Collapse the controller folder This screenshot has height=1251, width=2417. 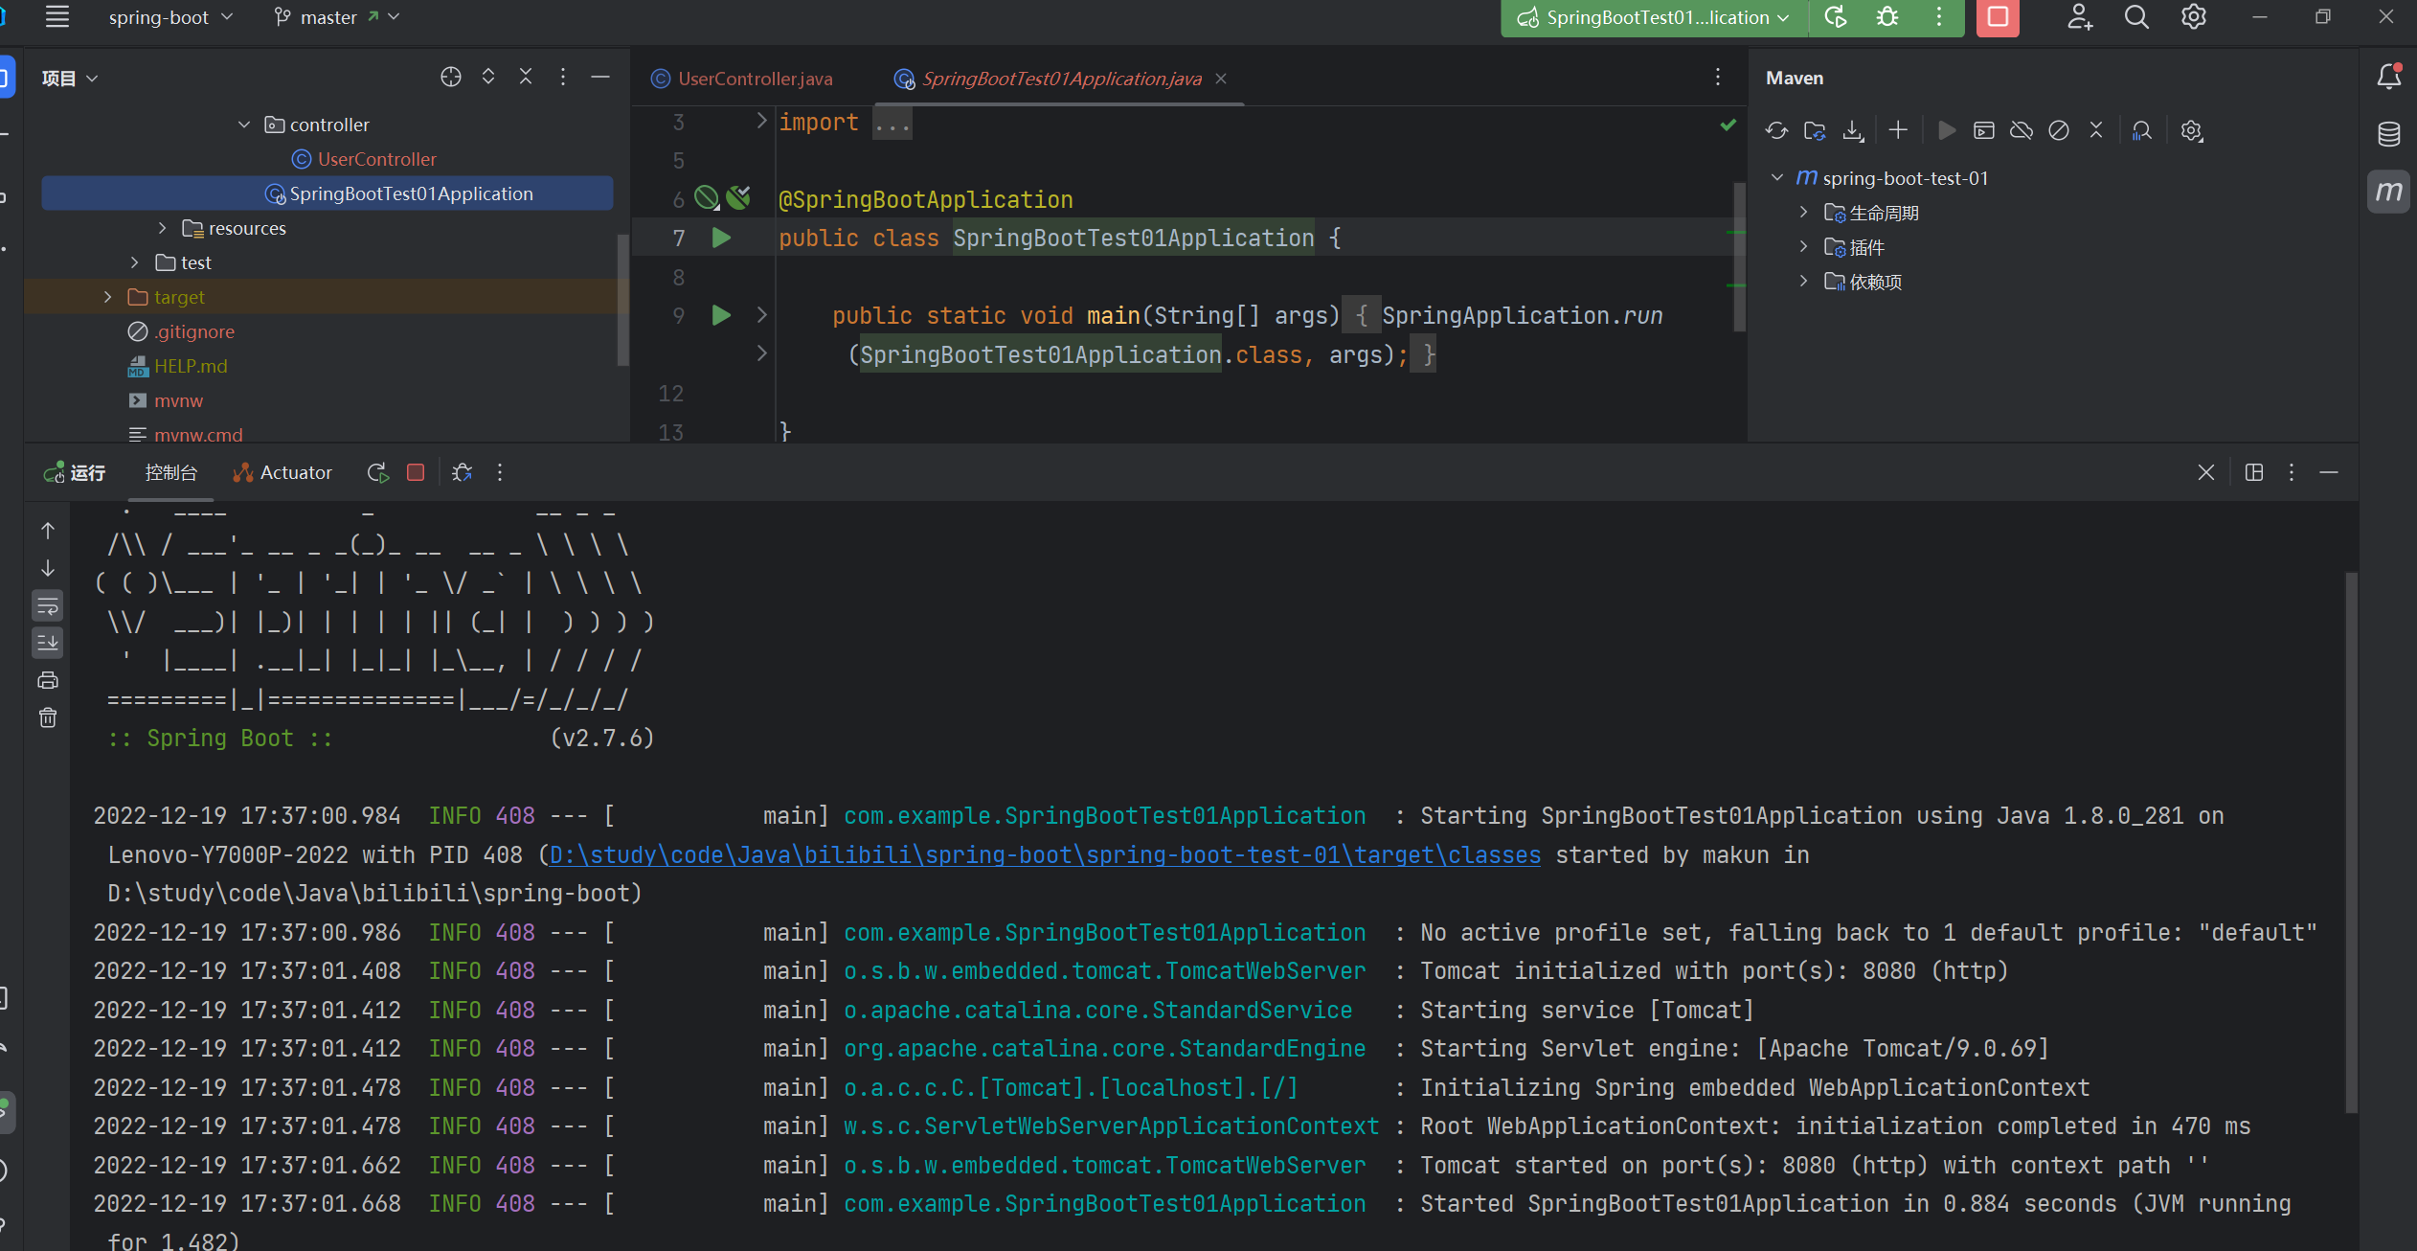(244, 125)
